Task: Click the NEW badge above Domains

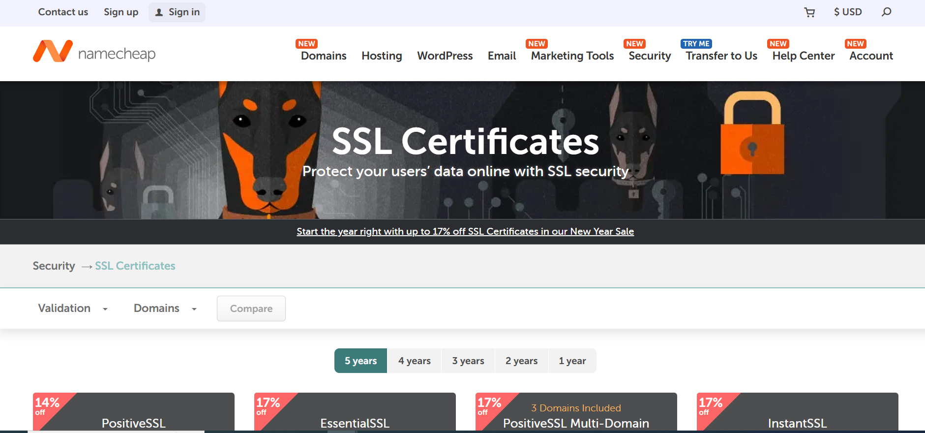Action: (x=307, y=44)
